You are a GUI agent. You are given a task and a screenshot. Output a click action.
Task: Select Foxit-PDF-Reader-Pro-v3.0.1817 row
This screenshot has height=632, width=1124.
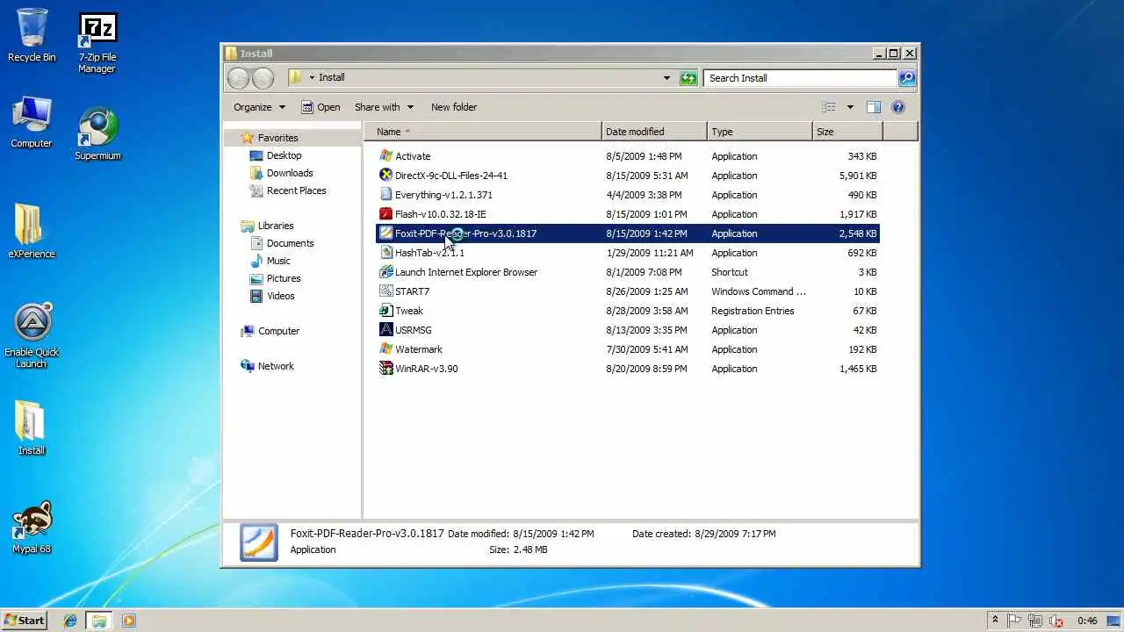627,233
